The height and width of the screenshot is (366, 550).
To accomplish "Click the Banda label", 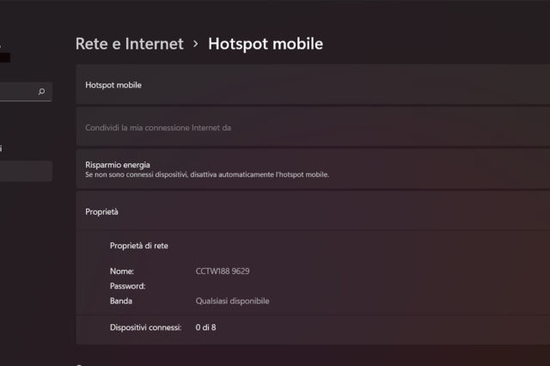I will click(121, 301).
